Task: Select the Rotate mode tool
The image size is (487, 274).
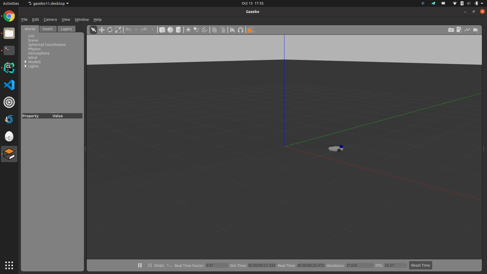Action: click(x=110, y=30)
